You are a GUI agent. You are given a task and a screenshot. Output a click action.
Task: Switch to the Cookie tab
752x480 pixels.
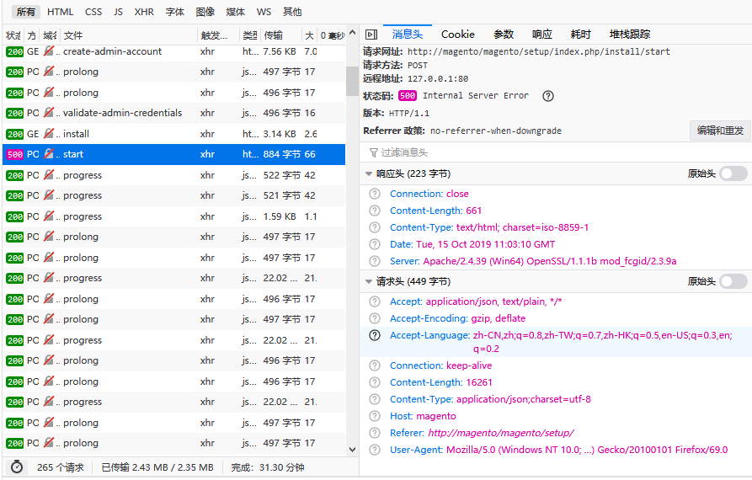click(x=457, y=35)
